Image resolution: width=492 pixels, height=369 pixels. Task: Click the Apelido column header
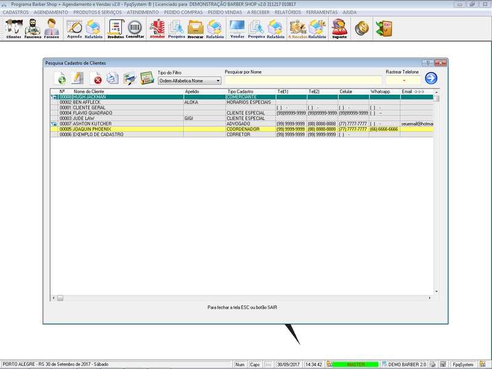coord(205,92)
